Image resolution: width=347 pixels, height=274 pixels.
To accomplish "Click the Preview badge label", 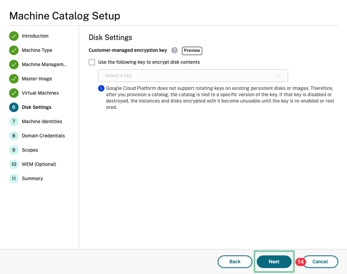I will point(192,51).
